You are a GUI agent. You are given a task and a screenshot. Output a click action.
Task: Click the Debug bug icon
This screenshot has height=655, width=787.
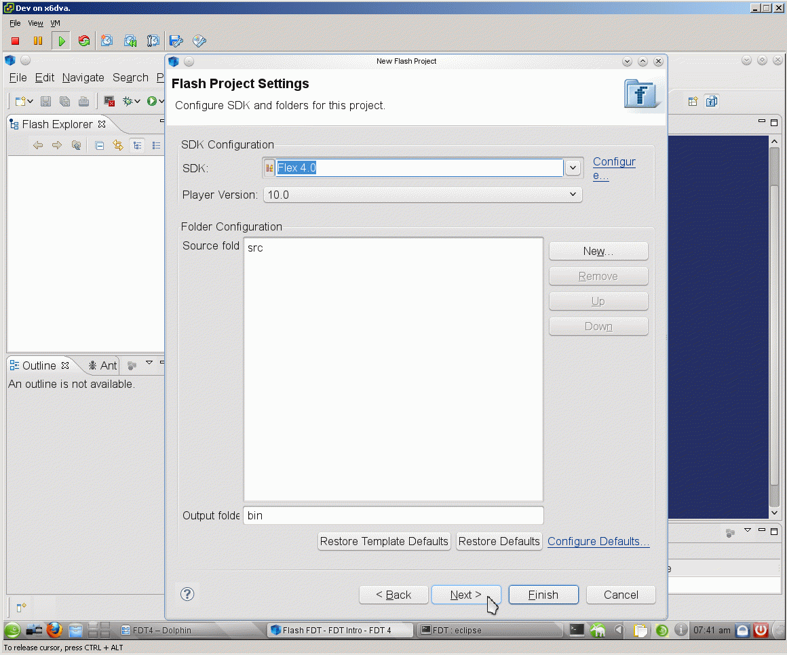tap(128, 101)
